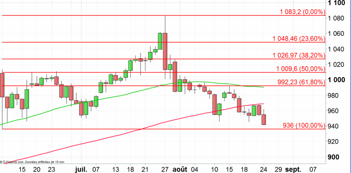Click the 13 date axis label

coord(116,169)
